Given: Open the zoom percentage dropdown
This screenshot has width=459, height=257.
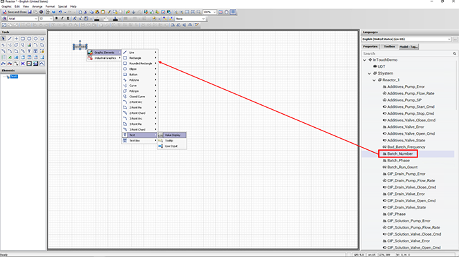Looking at the screenshot, I should 209,12.
